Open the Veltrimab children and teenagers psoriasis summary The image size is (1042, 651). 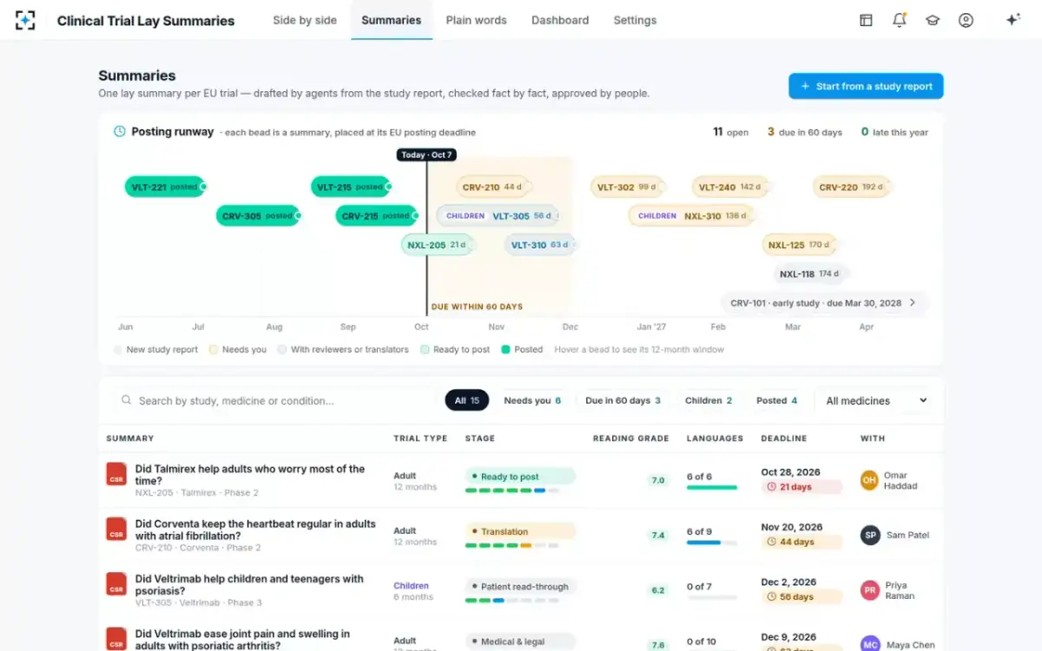pyautogui.click(x=249, y=585)
